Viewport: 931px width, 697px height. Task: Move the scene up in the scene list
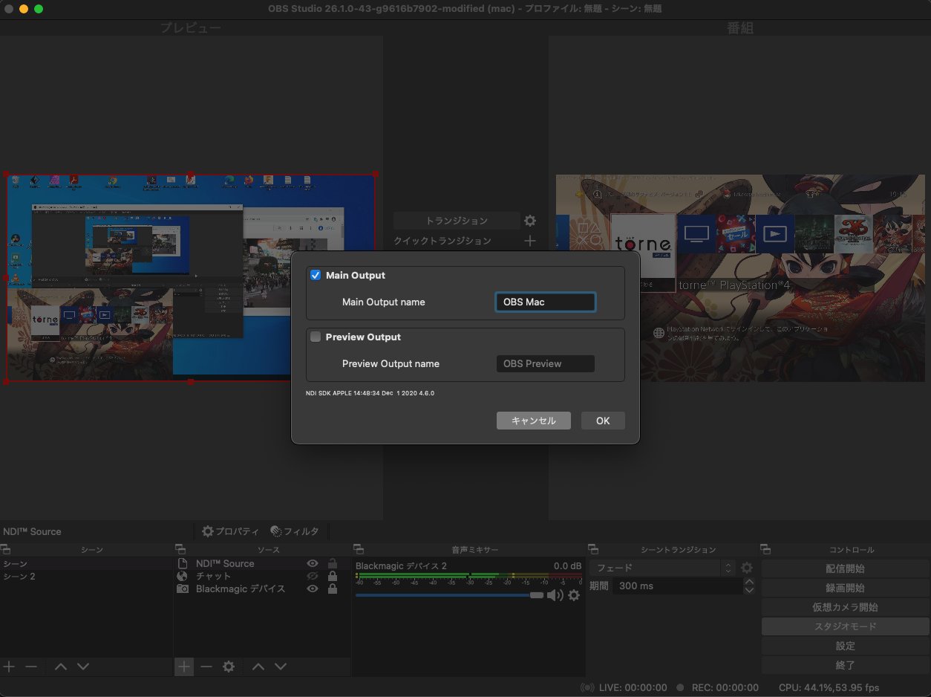tap(61, 667)
